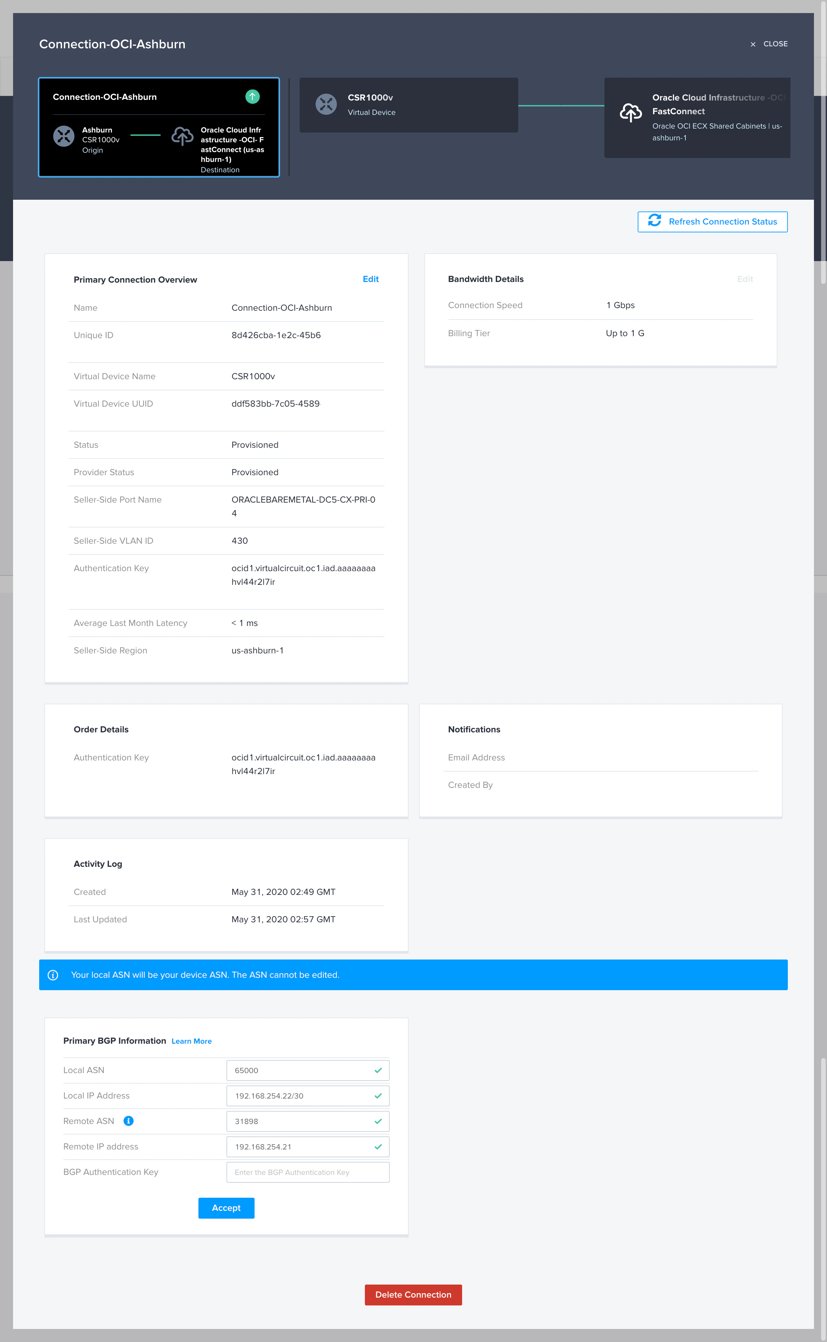Click the BGP Authentication Key field
Viewport: 827px width, 1342px height.
307,1172
